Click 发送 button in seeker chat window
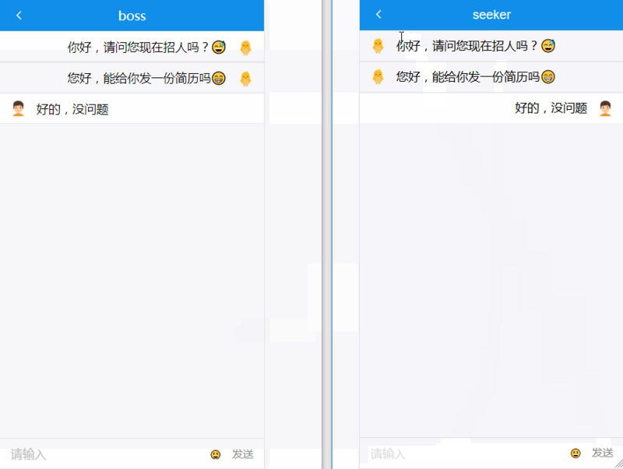Image resolution: width=623 pixels, height=469 pixels. click(x=602, y=453)
